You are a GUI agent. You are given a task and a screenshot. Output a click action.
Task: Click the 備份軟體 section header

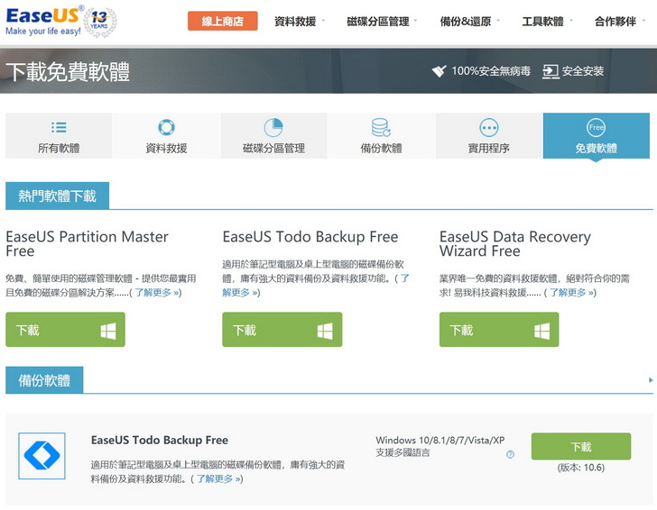44,380
